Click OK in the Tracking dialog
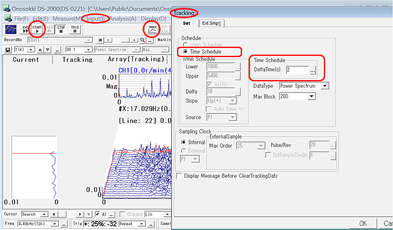The height and width of the screenshot is (230, 393). 363,223
